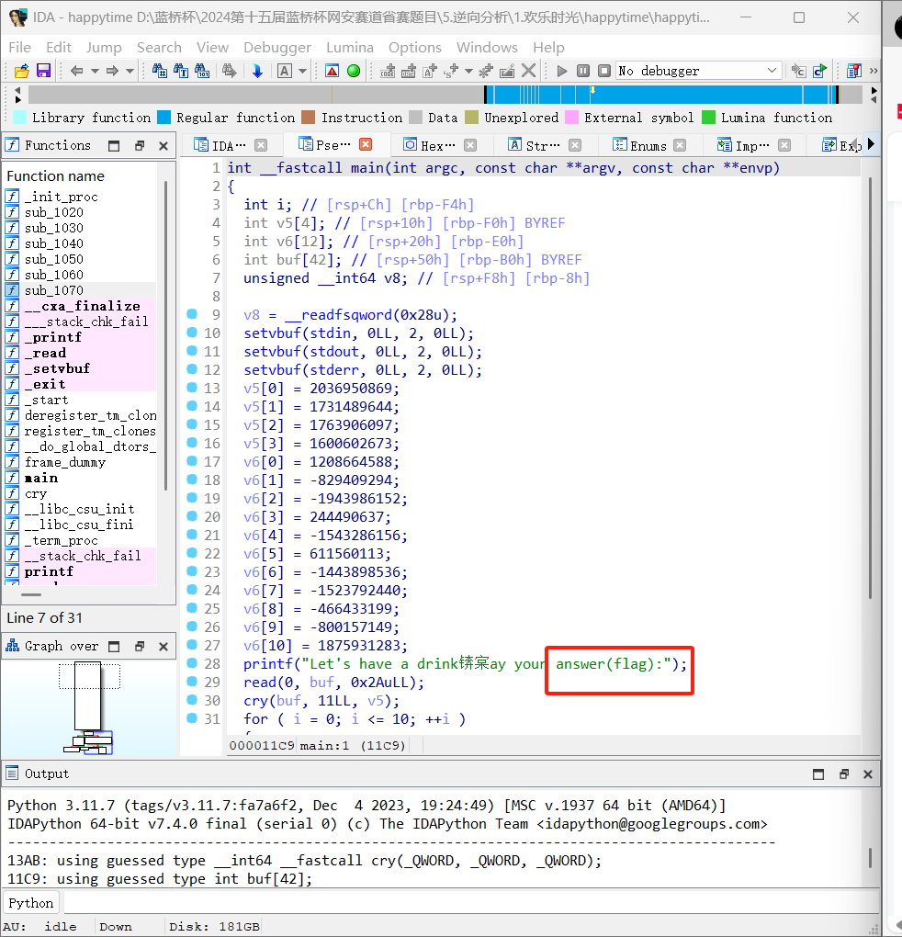Open the Jump menu
The width and height of the screenshot is (902, 937).
(x=104, y=47)
